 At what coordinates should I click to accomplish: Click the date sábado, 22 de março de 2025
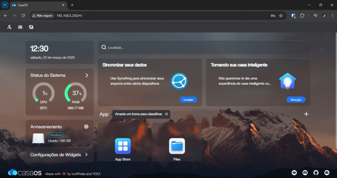pyautogui.click(x=53, y=57)
